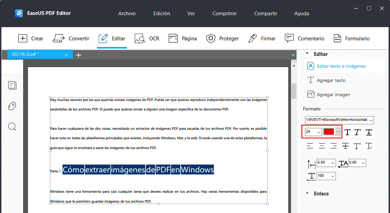Click the vertical scrollbar thumb
The image size is (390, 213).
tap(294, 91)
